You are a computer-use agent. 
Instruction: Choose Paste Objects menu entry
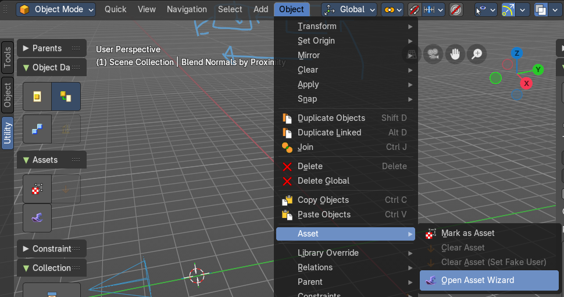[x=345, y=214]
